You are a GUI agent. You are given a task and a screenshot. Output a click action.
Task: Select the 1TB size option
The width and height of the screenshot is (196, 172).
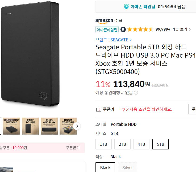click(x=103, y=144)
